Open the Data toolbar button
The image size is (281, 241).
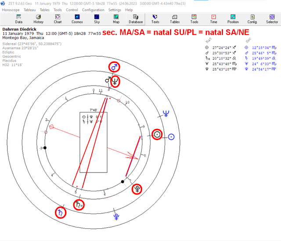click(18, 19)
